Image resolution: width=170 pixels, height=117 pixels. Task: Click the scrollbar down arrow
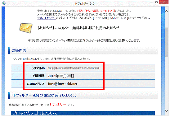167,111
